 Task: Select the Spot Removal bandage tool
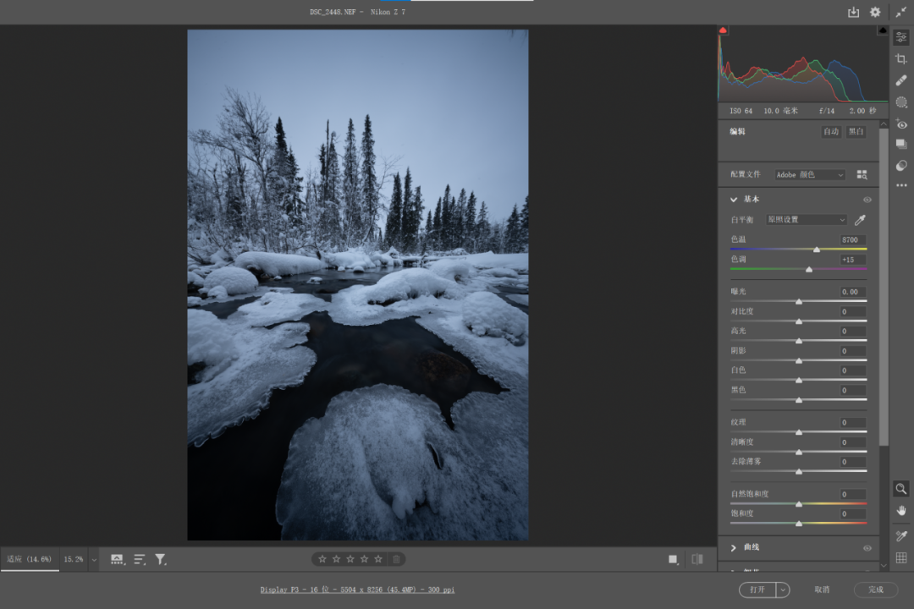[901, 80]
